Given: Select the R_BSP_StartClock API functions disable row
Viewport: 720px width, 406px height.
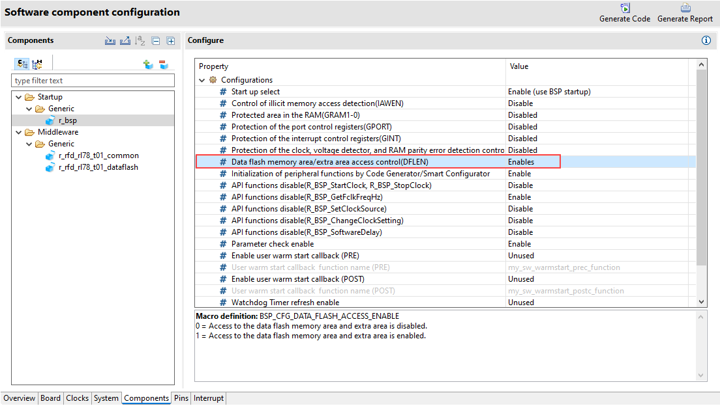Looking at the screenshot, I should pos(445,185).
